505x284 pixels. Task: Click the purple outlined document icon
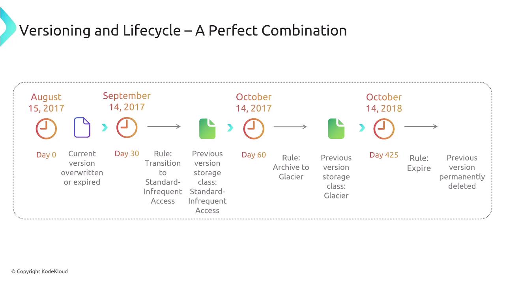tap(82, 127)
